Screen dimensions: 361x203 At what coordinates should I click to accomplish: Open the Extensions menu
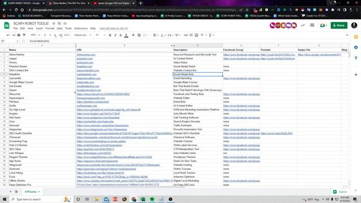click(x=81, y=28)
